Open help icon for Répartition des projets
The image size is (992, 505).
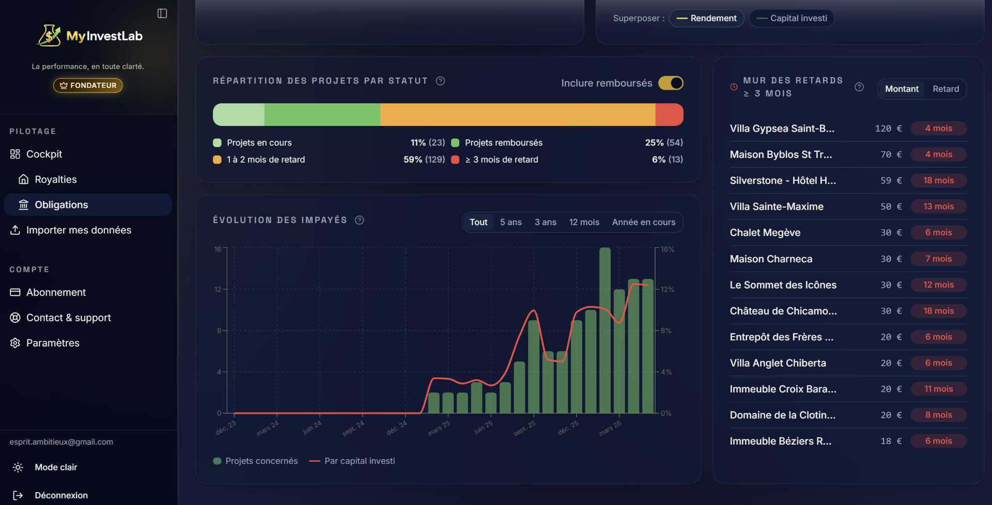440,81
